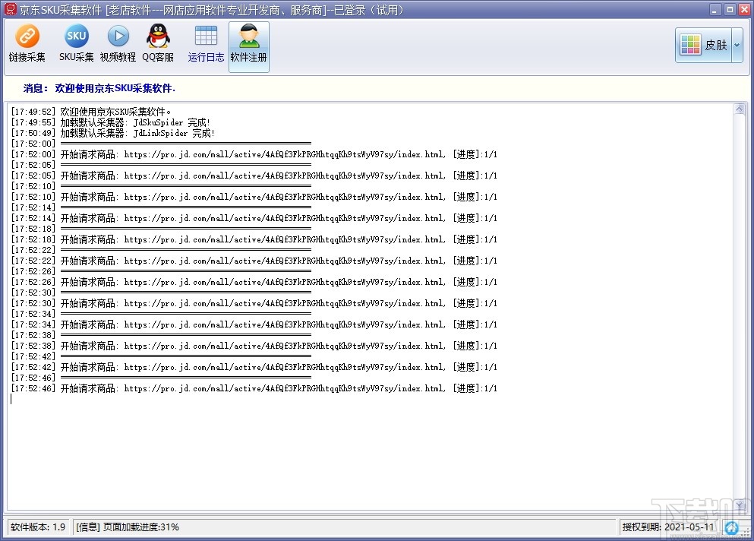Click the 17:52:10 开始请求商品 log line
Viewport: 754px width, 541px height.
[x=254, y=196]
